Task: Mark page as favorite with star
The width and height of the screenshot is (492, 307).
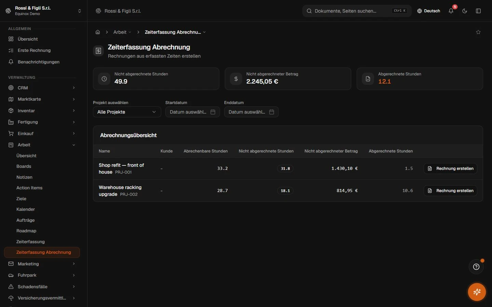Action: pyautogui.click(x=478, y=32)
